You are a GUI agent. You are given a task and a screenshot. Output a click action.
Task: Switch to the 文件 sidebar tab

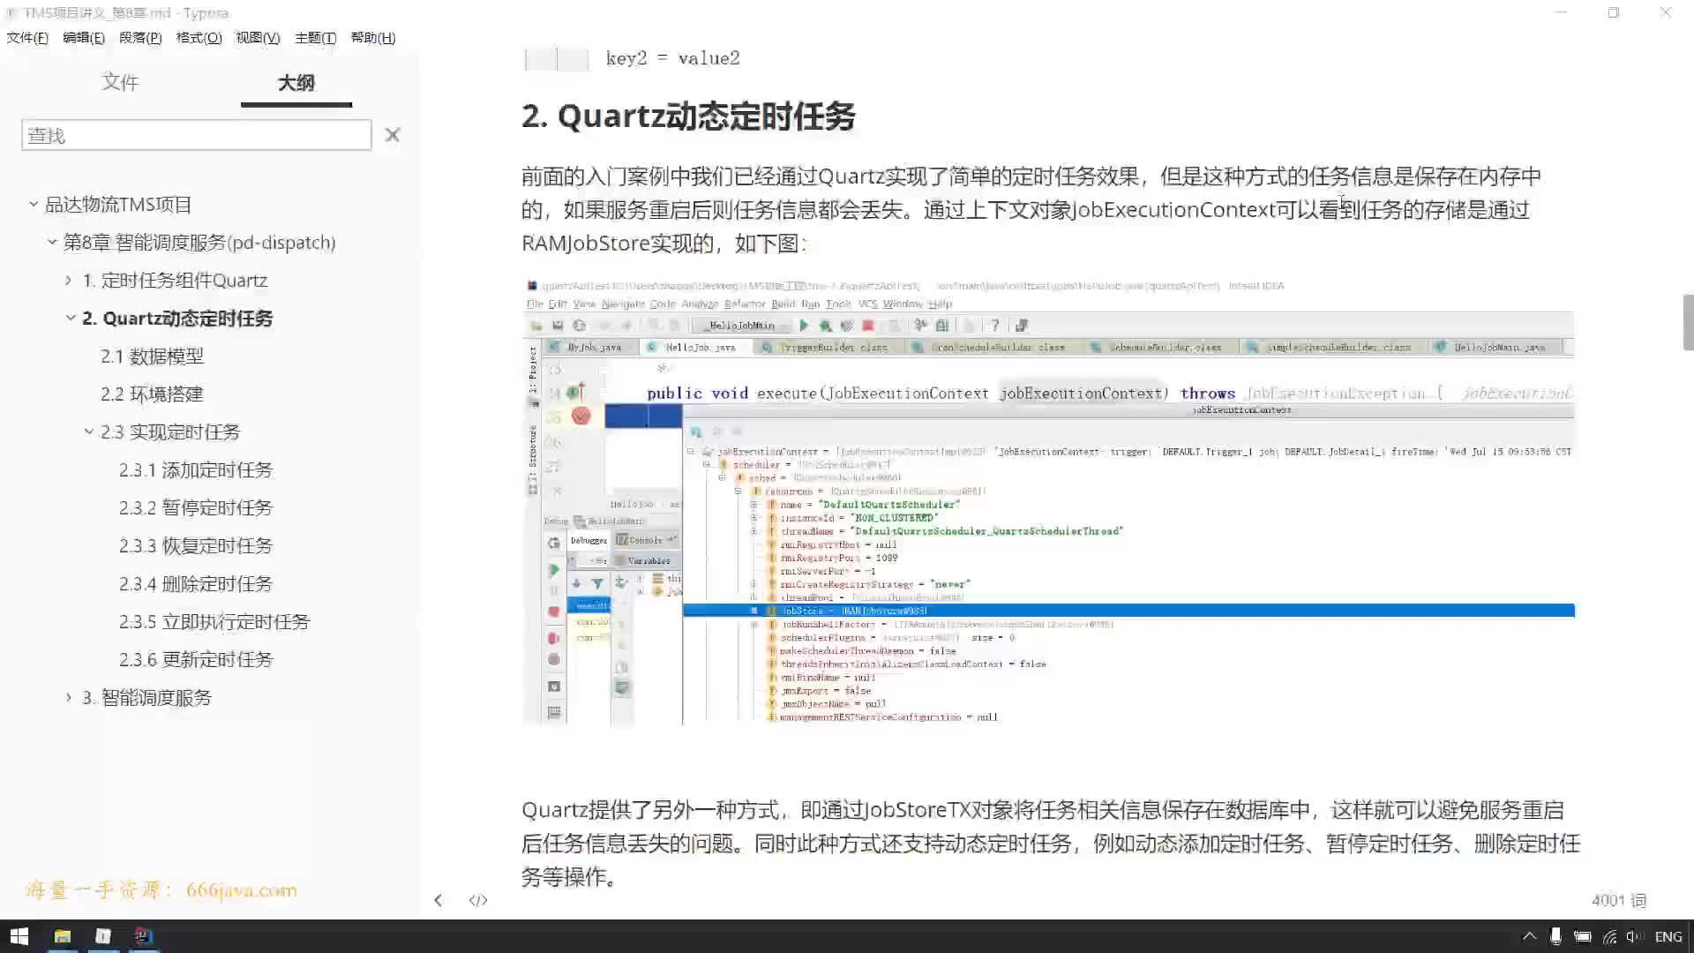click(x=120, y=82)
